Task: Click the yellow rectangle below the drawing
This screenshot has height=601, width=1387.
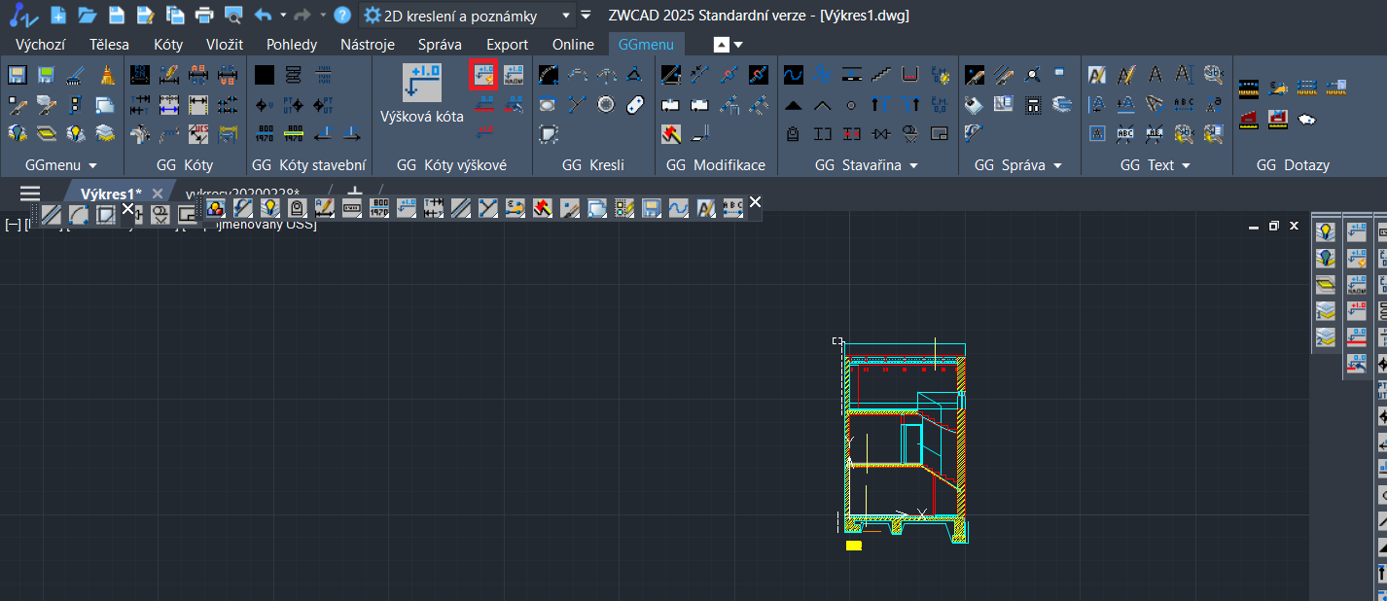Action: (x=854, y=546)
